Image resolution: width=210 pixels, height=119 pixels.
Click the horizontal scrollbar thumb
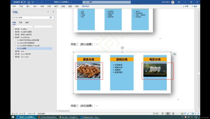tap(132, 111)
